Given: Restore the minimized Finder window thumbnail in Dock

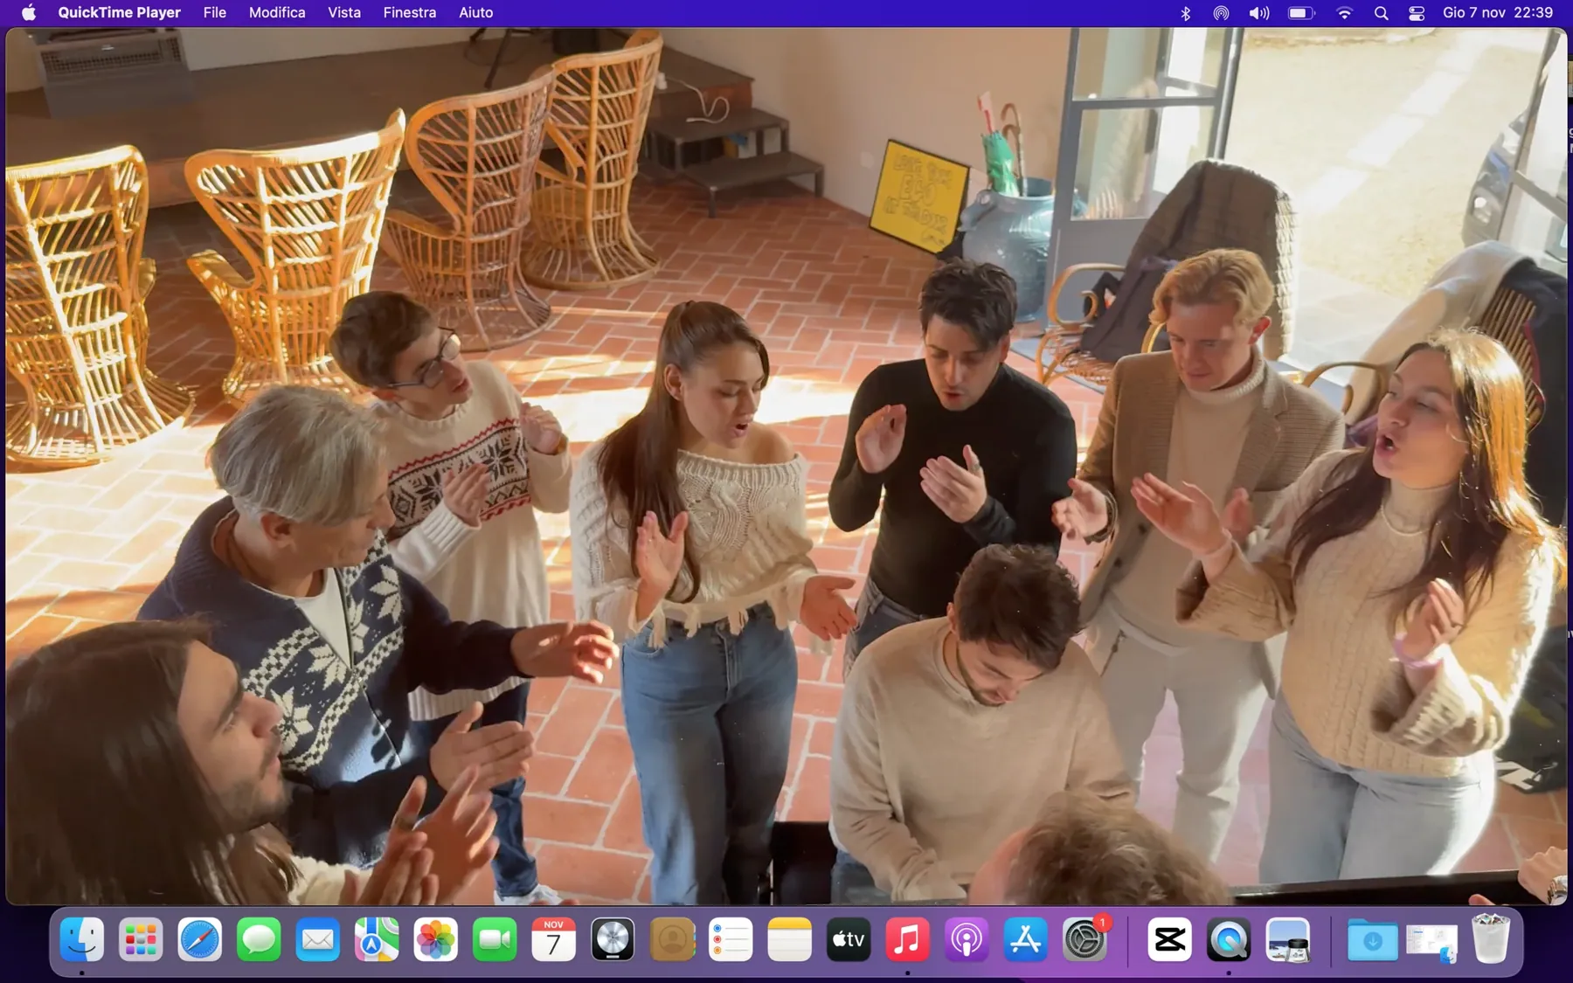Looking at the screenshot, I should 1431,943.
